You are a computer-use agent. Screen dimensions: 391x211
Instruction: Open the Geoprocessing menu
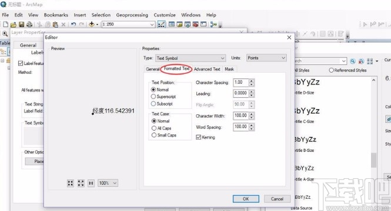click(x=132, y=15)
